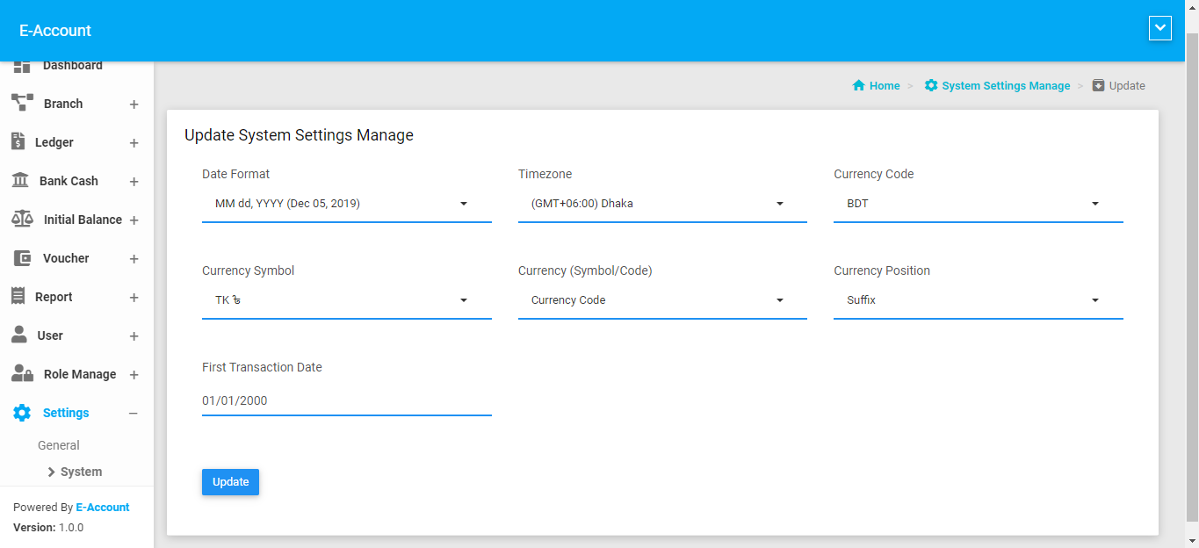Click the Settings gear icon in sidebar
Screen dimensions: 1199x548
[22, 413]
